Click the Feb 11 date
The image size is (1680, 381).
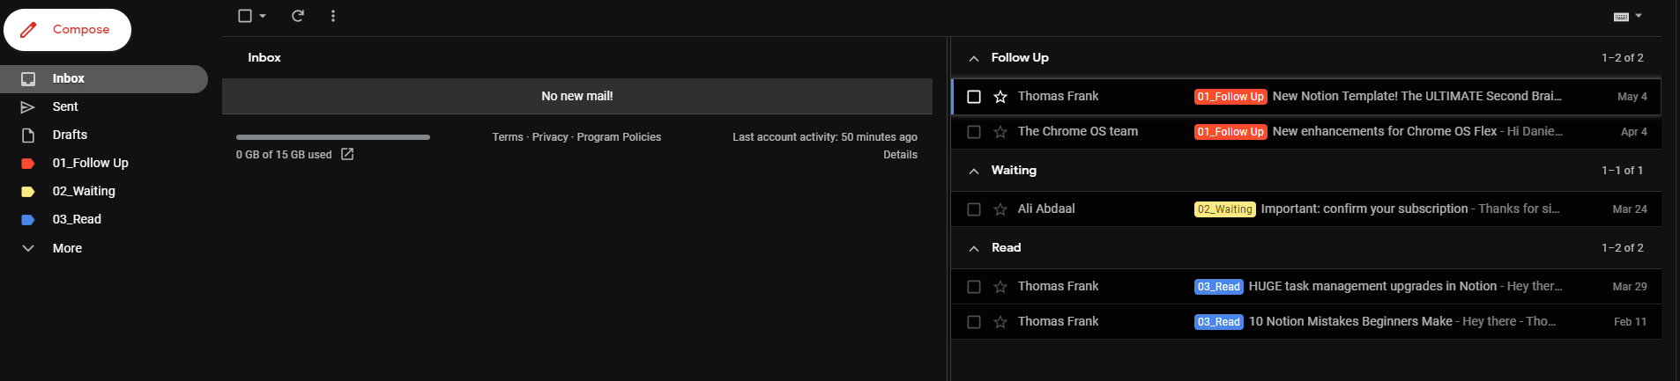click(x=1631, y=322)
